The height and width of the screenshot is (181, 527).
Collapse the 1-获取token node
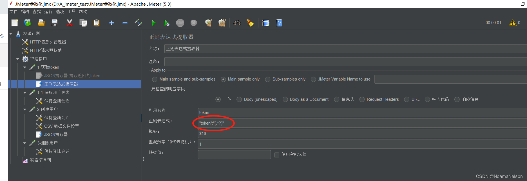pos(25,67)
